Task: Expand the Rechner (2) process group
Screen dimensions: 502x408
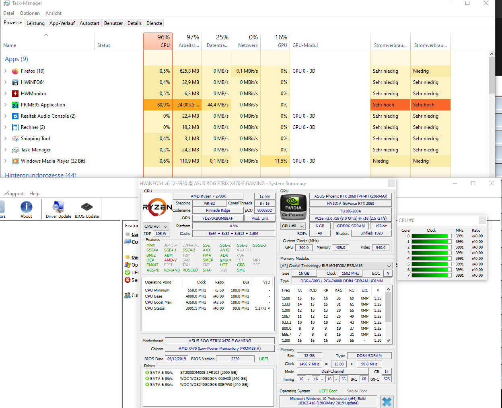Action: pyautogui.click(x=6, y=127)
